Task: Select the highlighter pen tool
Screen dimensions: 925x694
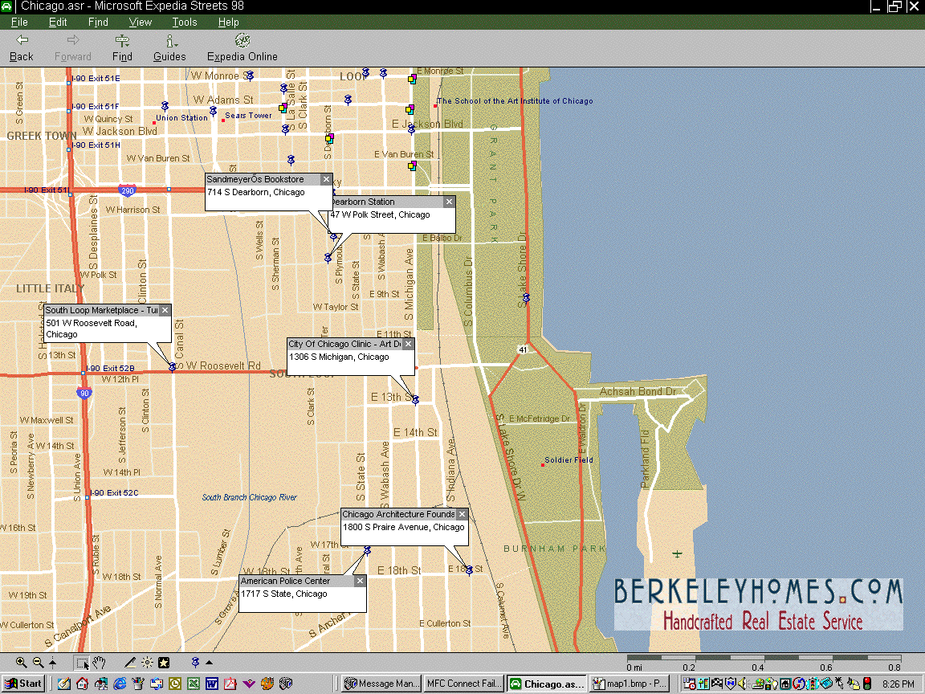Action: 130,663
